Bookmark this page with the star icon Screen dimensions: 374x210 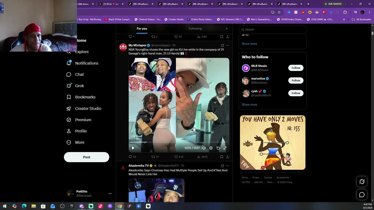(x=279, y=12)
